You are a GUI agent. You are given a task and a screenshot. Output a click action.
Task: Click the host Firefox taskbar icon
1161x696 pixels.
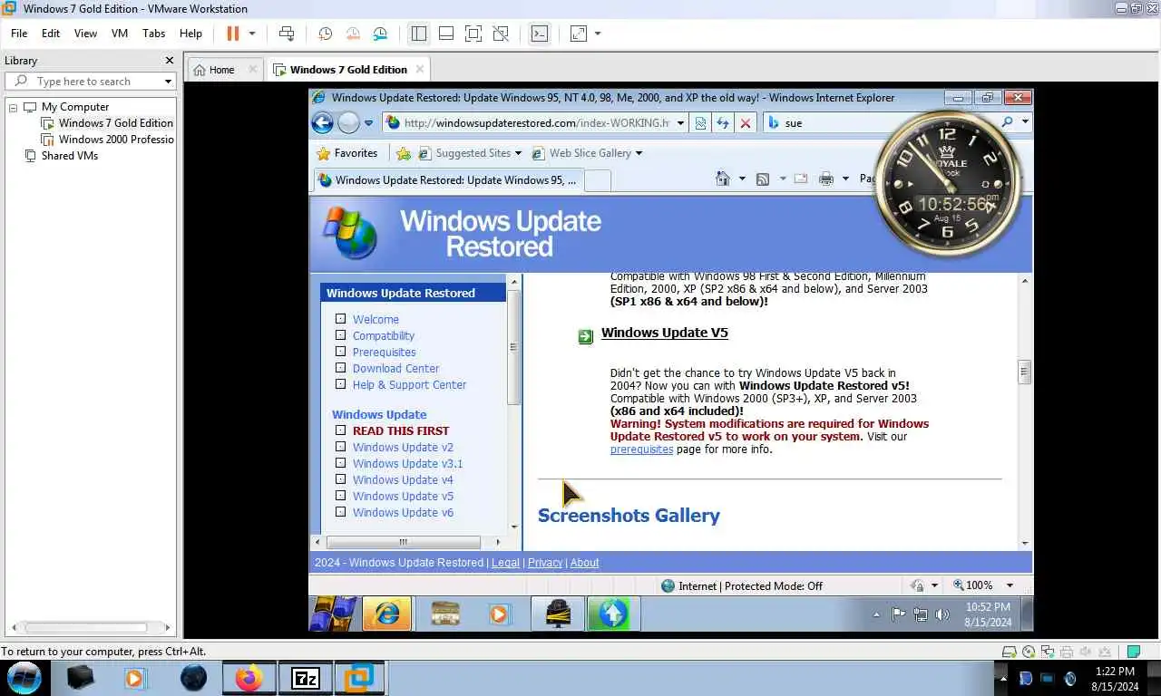(x=248, y=678)
